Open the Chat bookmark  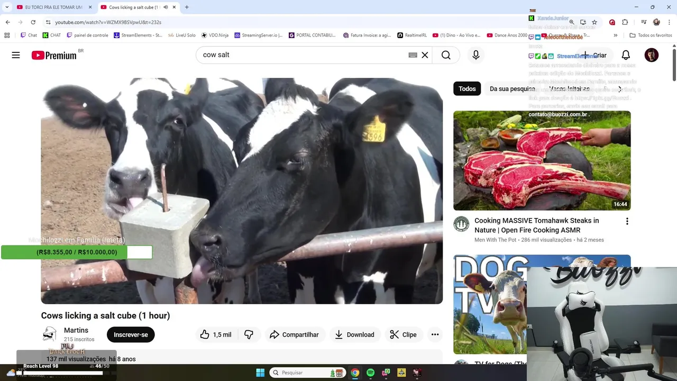pyautogui.click(x=29, y=35)
